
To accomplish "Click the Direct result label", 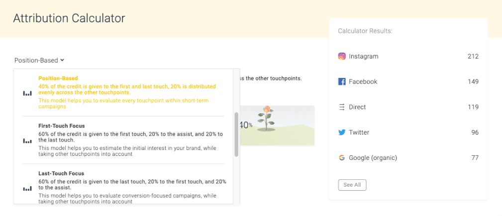I will (x=357, y=107).
